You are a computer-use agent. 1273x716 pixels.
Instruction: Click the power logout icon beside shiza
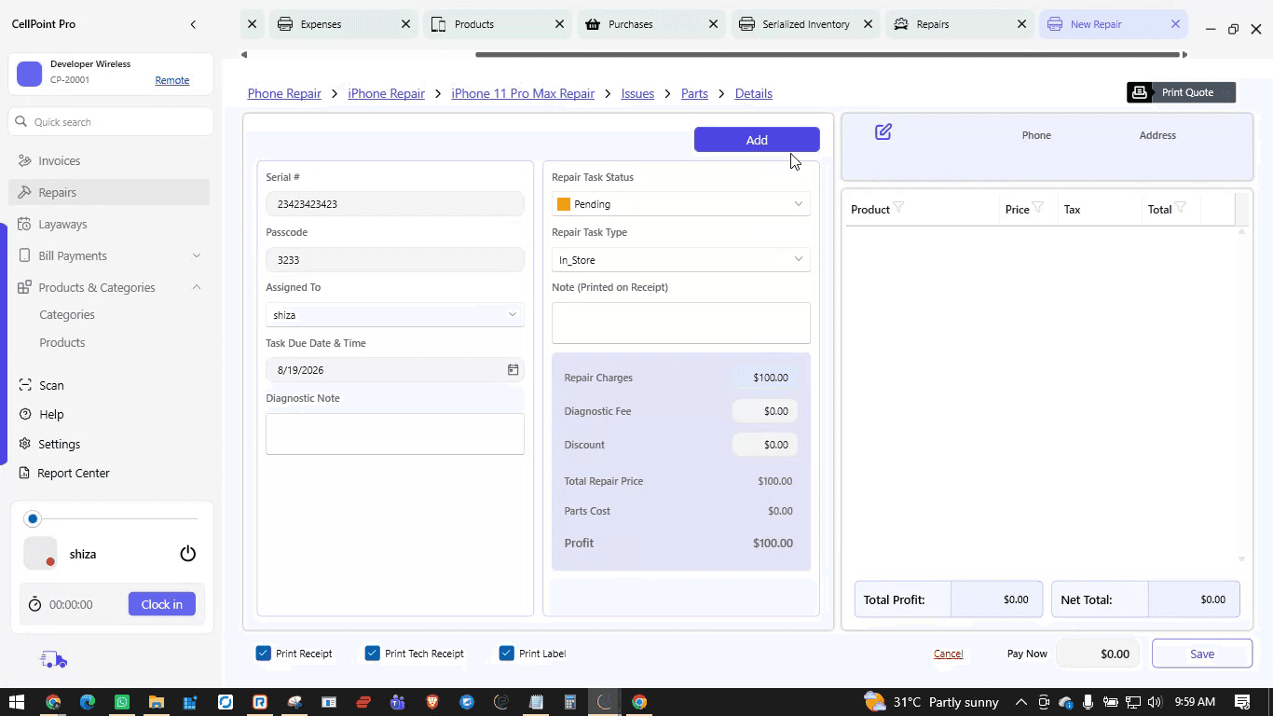click(188, 554)
